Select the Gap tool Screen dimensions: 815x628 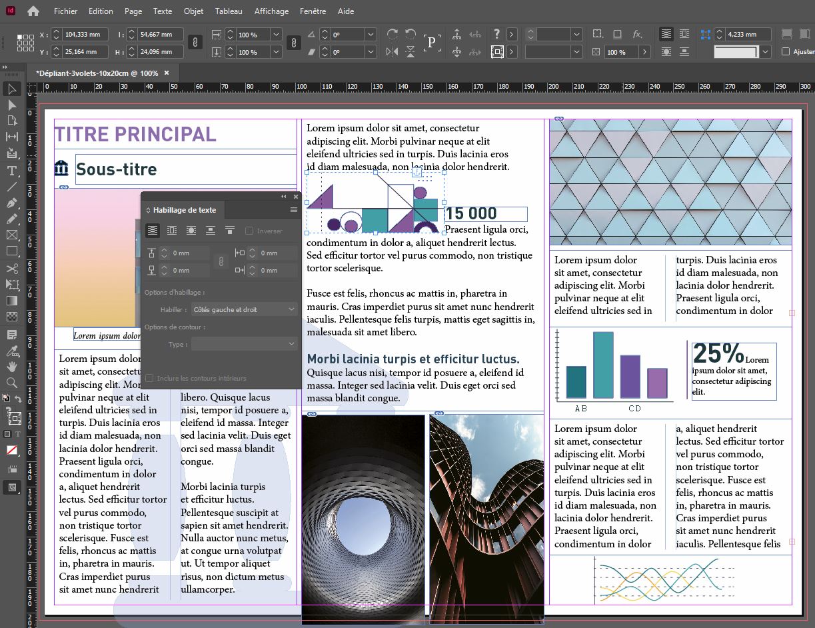click(12, 137)
